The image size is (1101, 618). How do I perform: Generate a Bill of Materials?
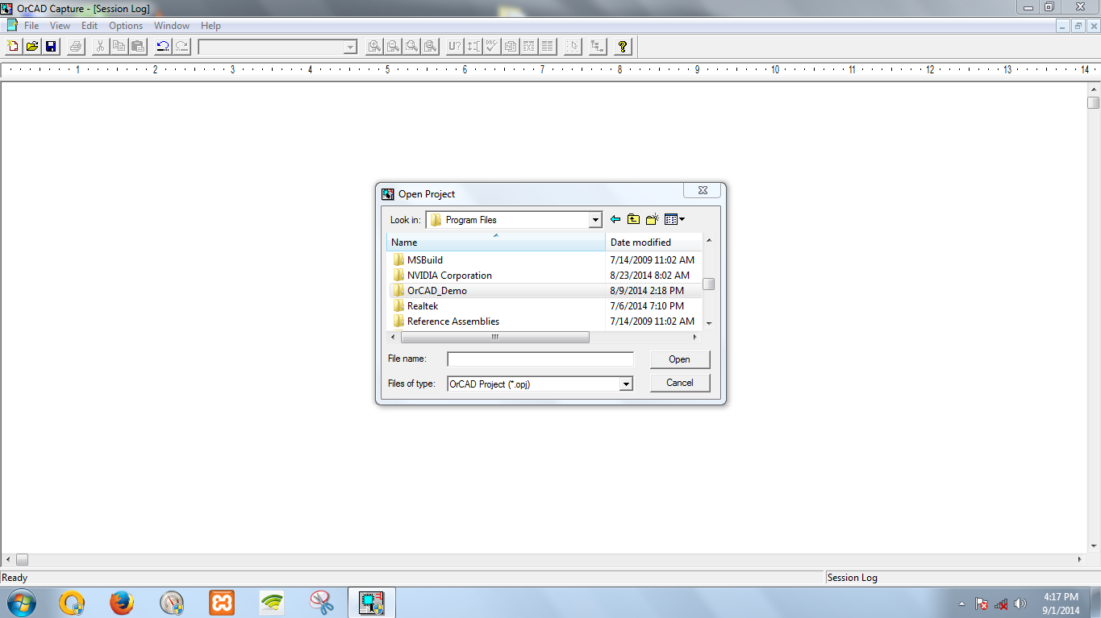coord(547,46)
